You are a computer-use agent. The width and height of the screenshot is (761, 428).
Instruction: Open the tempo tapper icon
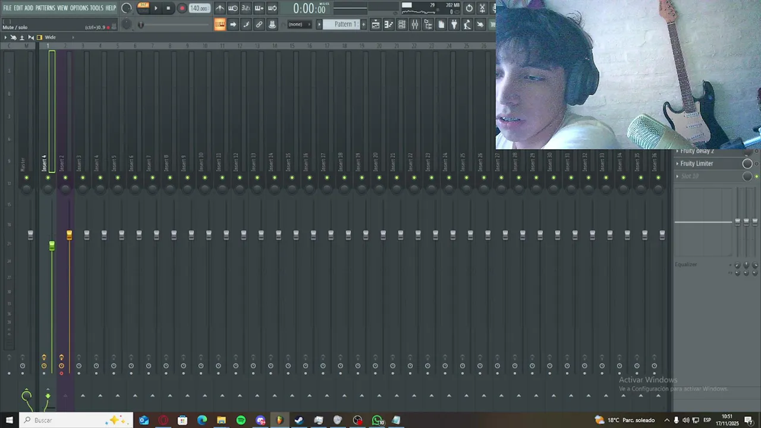[467, 24]
